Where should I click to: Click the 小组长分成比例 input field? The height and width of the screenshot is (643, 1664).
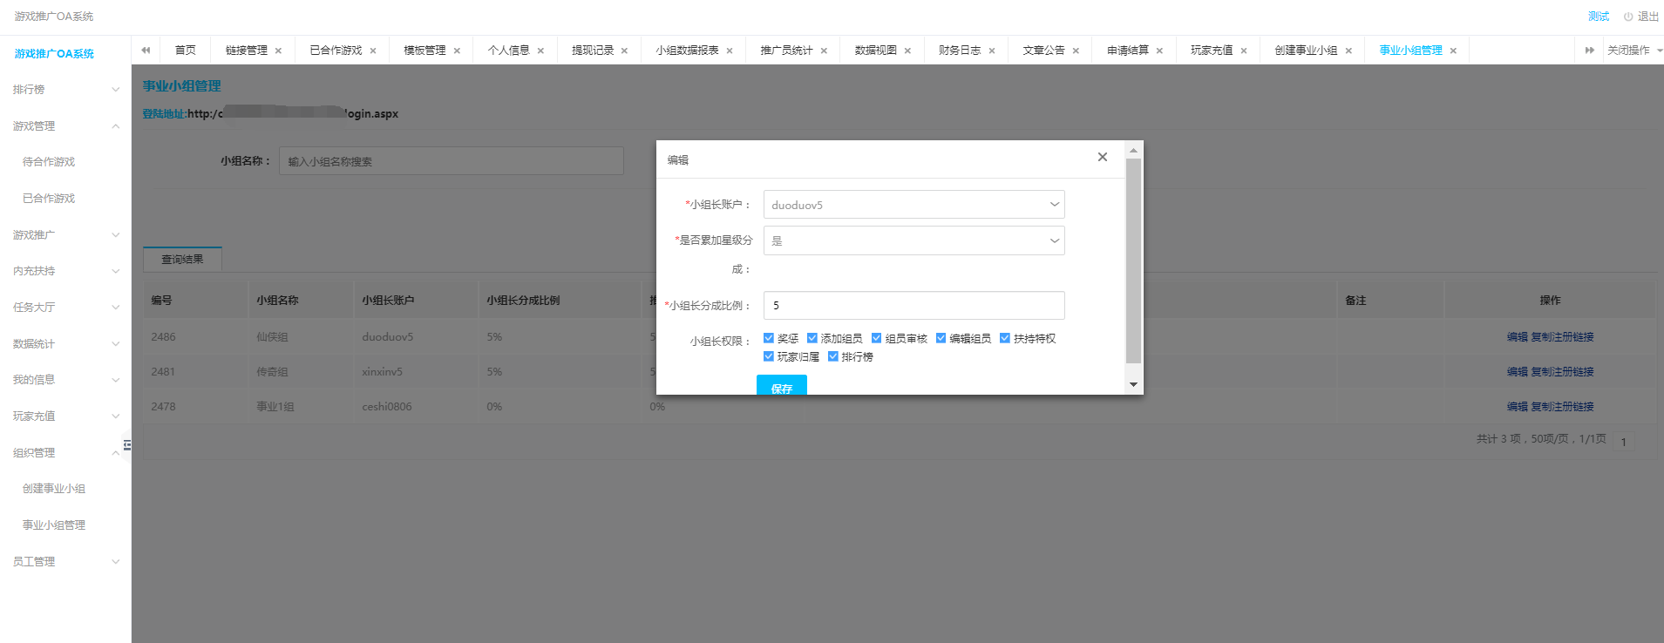click(914, 306)
